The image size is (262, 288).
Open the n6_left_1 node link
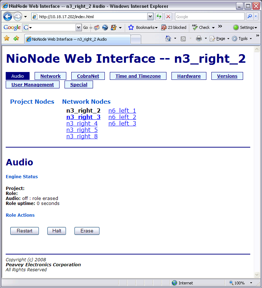click(x=122, y=110)
